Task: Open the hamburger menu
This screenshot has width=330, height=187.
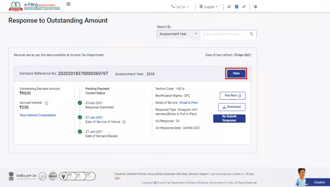Action: tap(68, 4)
